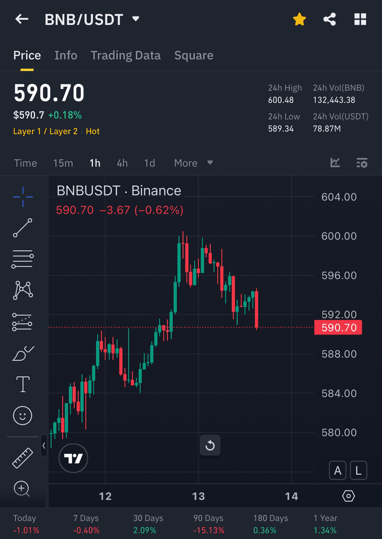Click the large 590.70 last price
This screenshot has height=539, width=382.
[49, 93]
